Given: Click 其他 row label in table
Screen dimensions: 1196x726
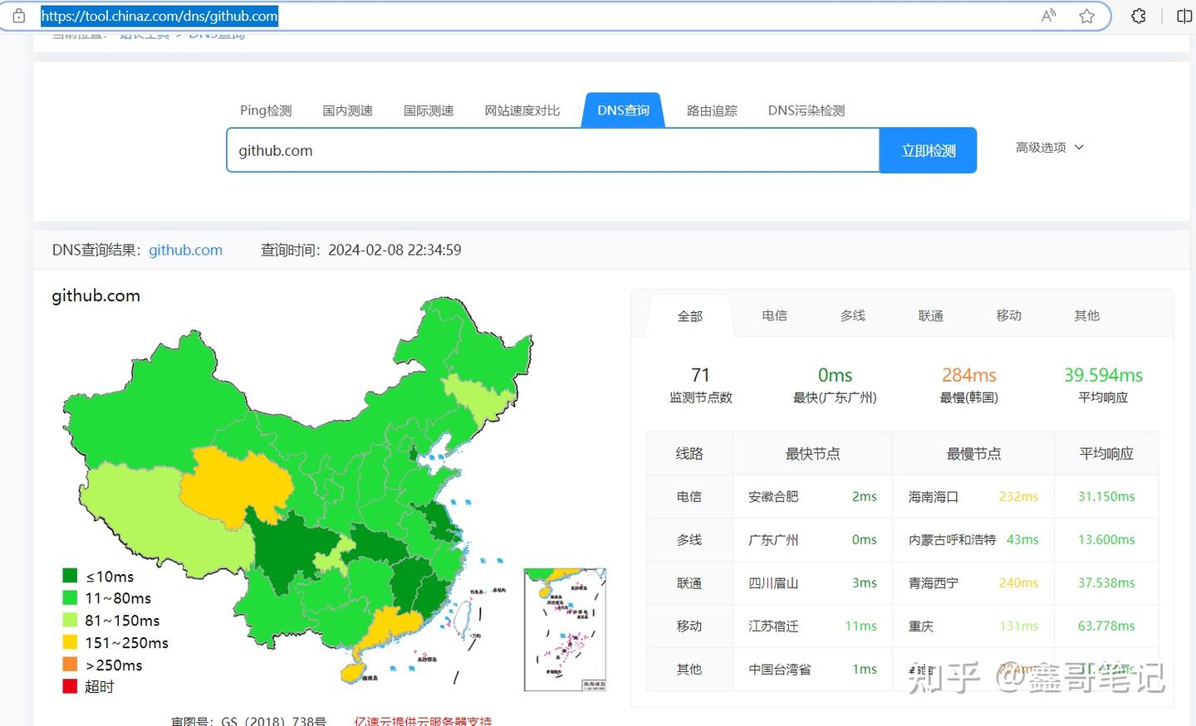Looking at the screenshot, I should click(x=689, y=669).
